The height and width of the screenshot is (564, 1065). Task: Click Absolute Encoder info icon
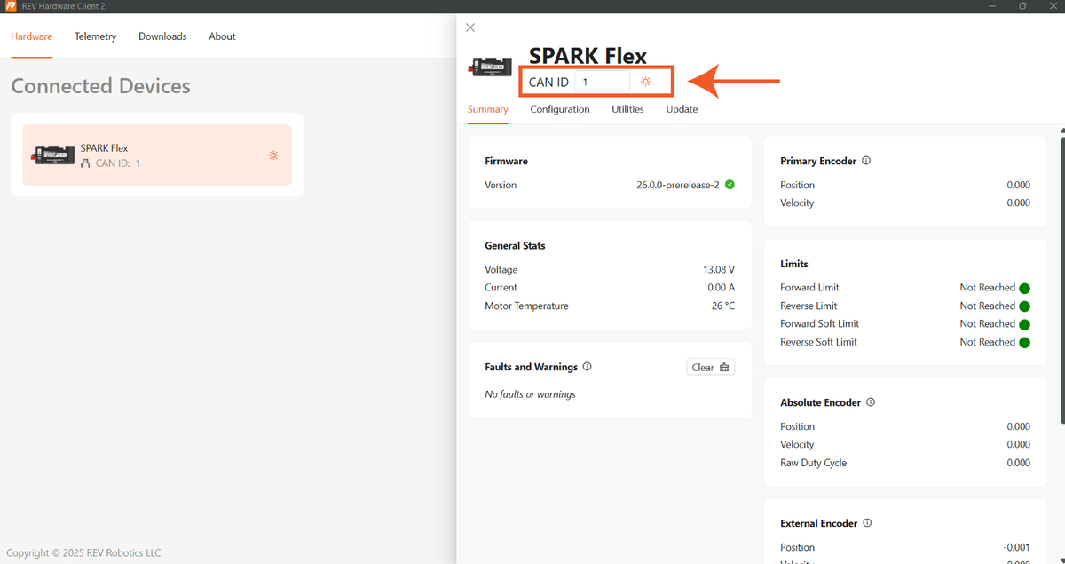click(871, 402)
